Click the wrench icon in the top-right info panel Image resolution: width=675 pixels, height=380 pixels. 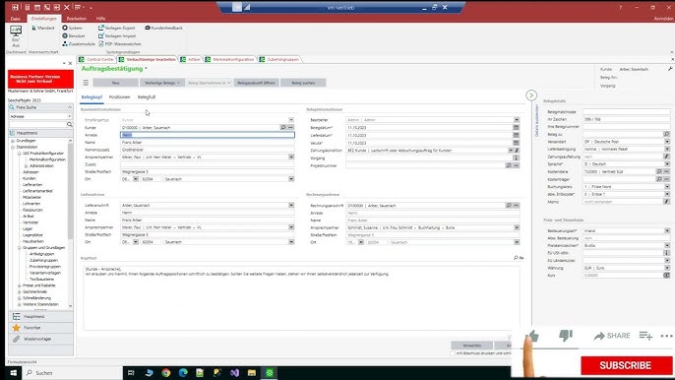pyautogui.click(x=670, y=69)
